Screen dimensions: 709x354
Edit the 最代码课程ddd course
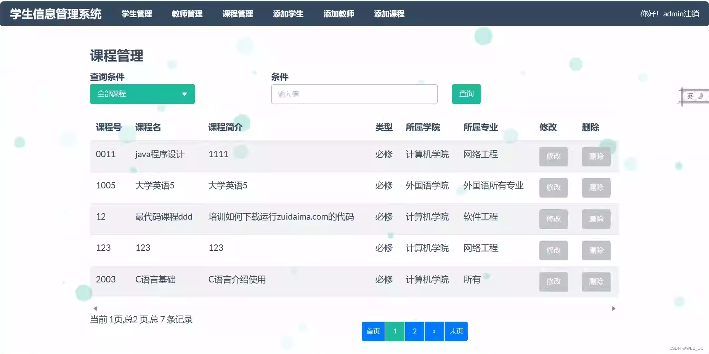point(553,219)
